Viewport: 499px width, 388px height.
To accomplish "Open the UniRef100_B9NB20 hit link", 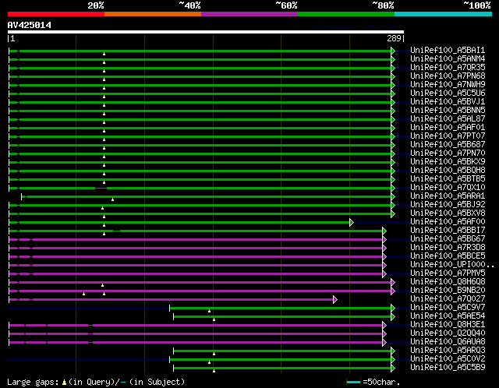I will [448, 291].
